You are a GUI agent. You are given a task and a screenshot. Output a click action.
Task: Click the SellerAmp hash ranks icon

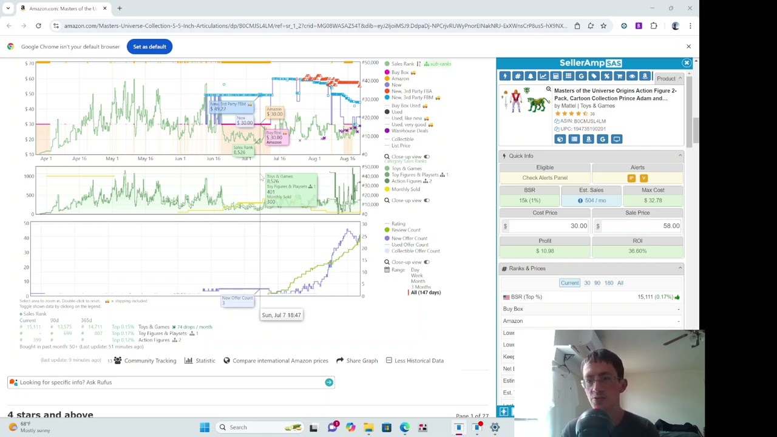coord(517,76)
